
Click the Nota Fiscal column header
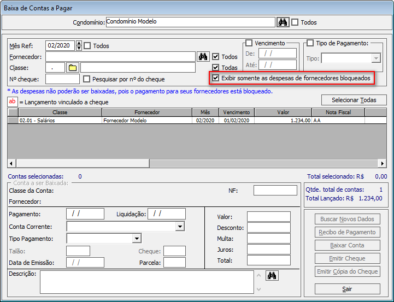tap(338, 112)
